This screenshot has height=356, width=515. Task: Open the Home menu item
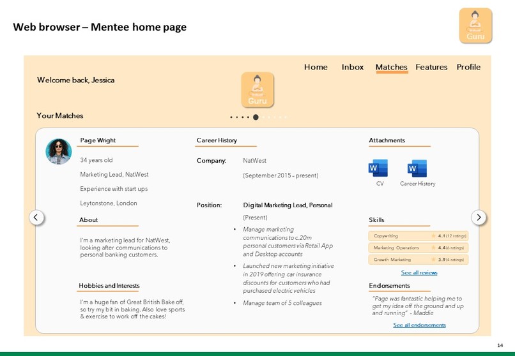[x=316, y=67]
